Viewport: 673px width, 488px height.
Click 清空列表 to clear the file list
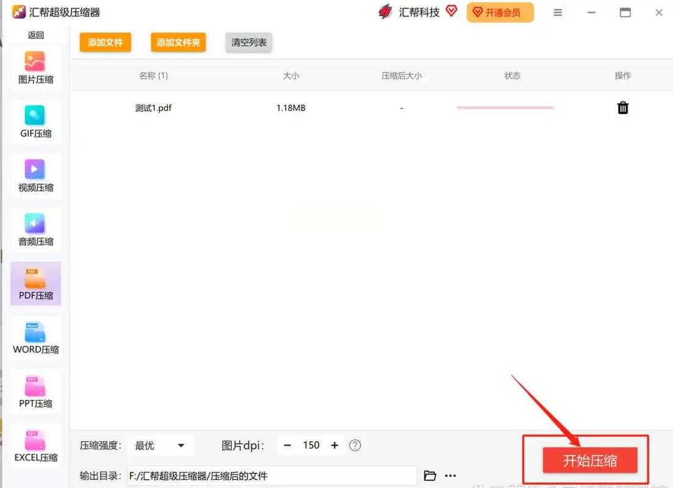248,43
